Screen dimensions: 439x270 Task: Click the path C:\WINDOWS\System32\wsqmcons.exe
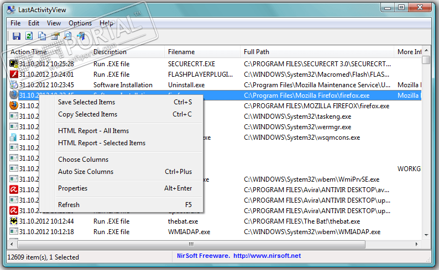click(302, 137)
